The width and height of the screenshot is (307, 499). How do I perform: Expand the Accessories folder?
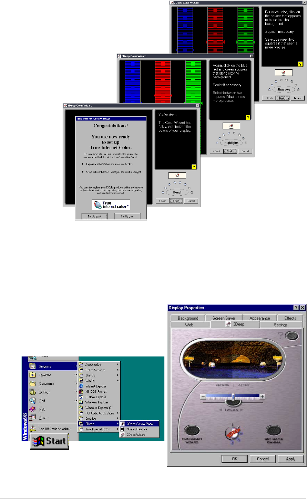click(99, 365)
